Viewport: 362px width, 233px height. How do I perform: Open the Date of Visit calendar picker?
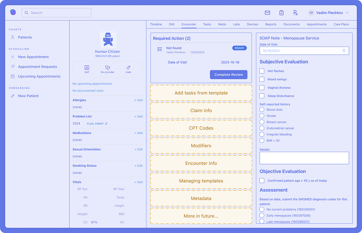pyautogui.click(x=344, y=51)
